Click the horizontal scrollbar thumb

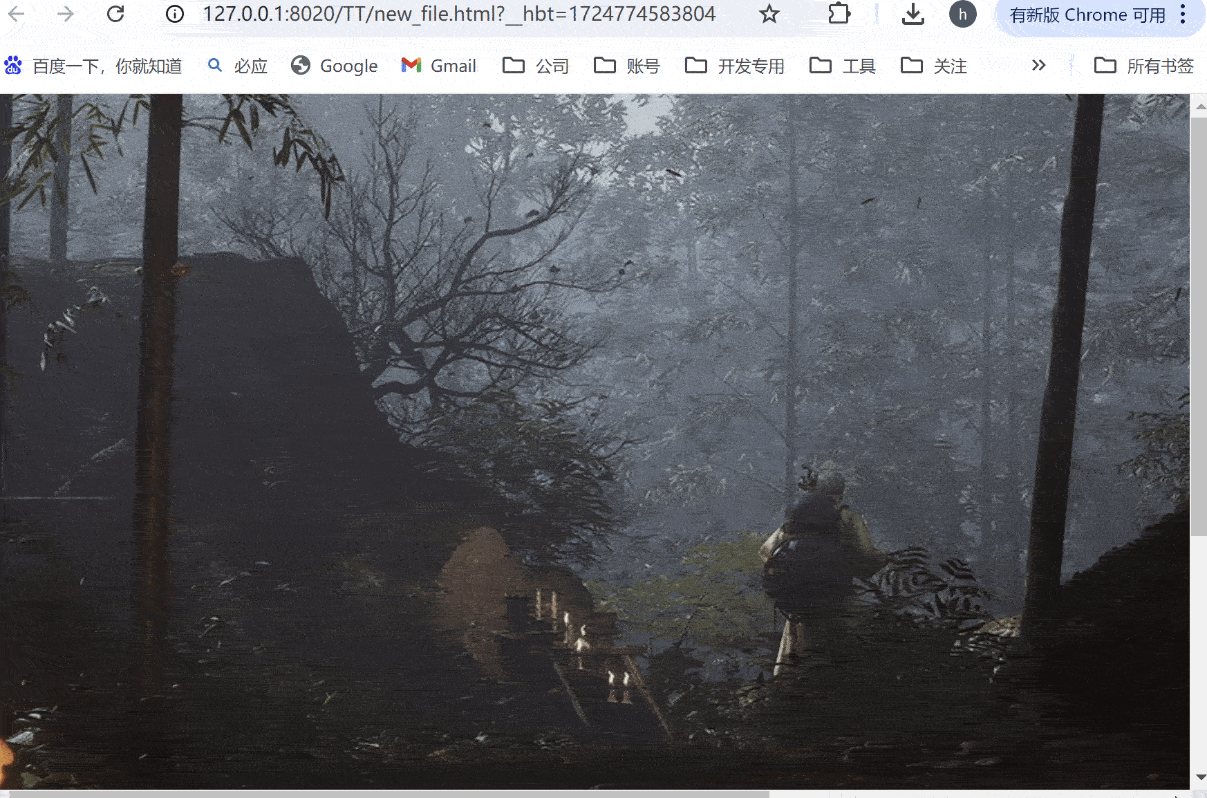[389, 795]
